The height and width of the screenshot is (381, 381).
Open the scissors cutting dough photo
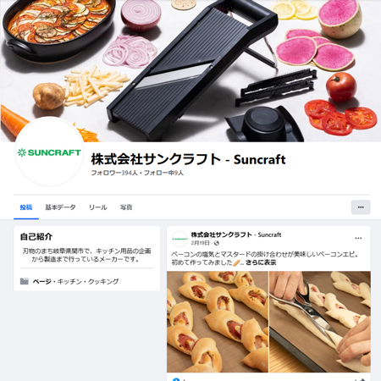[320, 322]
